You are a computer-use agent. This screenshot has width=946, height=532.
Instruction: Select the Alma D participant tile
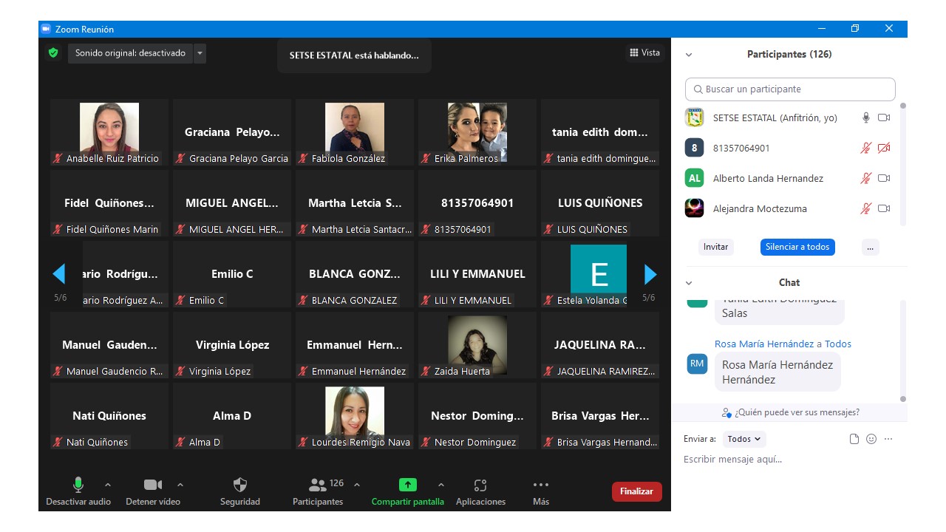click(232, 416)
